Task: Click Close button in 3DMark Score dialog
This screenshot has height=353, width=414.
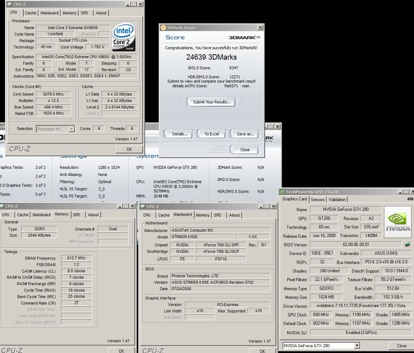Action: (245, 150)
